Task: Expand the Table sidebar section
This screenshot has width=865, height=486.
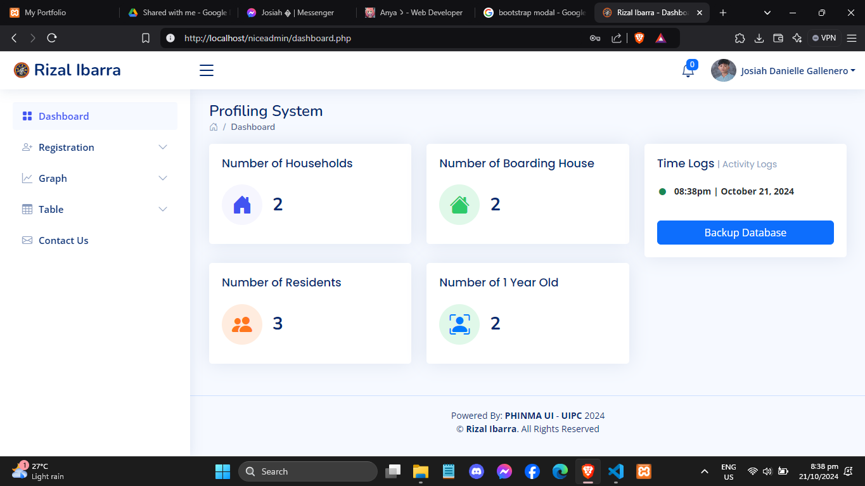Action: [x=95, y=210]
